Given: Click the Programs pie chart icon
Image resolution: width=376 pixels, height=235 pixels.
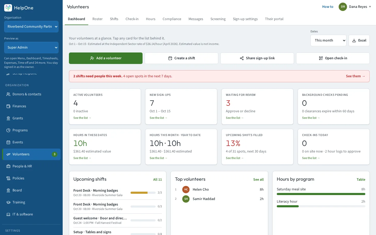Looking at the screenshot, I should [8, 130].
